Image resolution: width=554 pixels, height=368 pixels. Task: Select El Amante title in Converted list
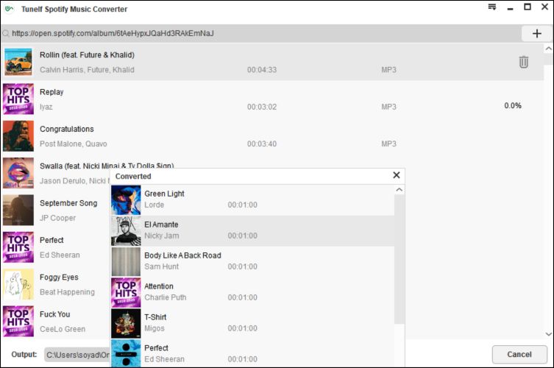161,224
